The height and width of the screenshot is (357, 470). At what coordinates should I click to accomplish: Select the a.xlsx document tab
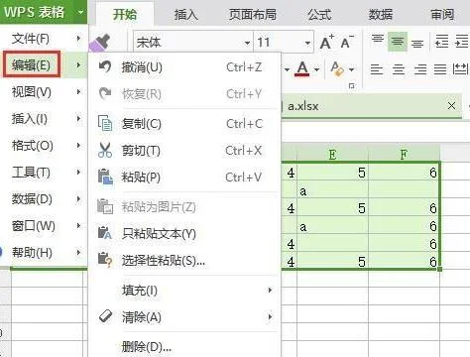point(371,106)
